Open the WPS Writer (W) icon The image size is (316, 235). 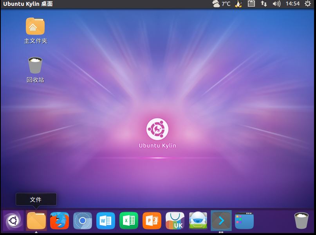106,221
